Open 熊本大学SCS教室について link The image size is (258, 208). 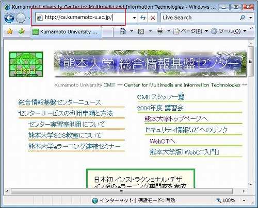click(65, 135)
